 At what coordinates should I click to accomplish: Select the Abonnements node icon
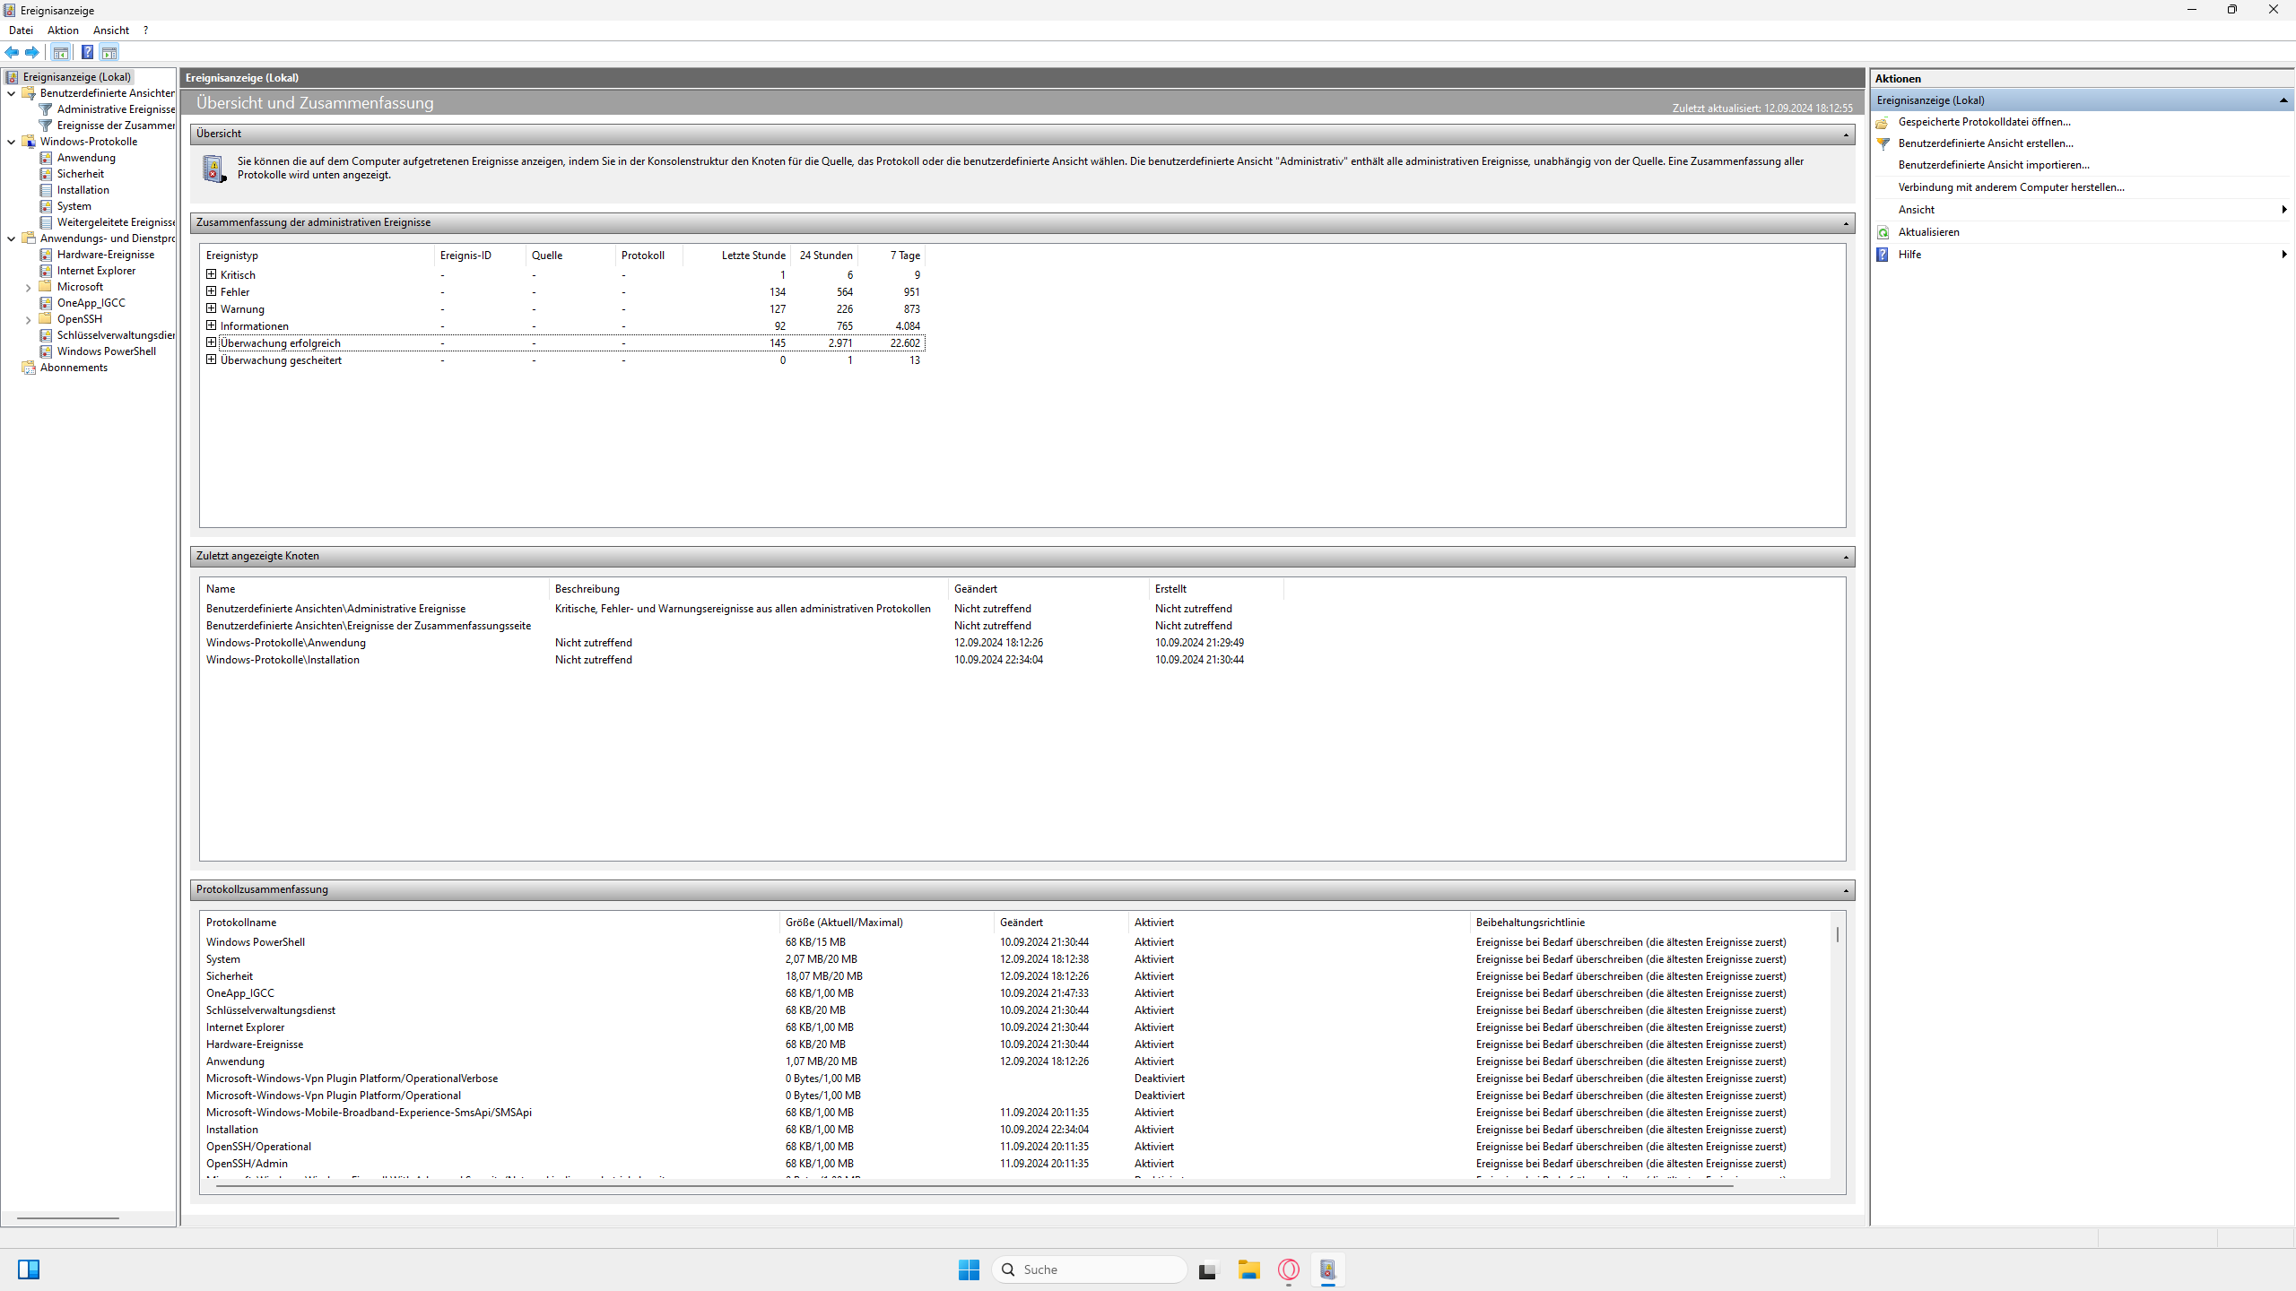pos(29,368)
